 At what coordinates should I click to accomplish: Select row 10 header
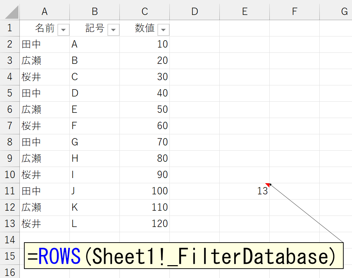point(10,175)
